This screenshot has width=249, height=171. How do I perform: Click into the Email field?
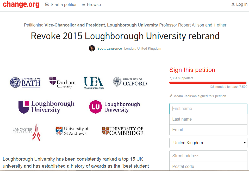pos(208,130)
